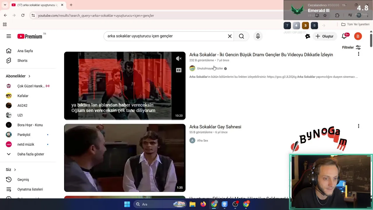Bookmark the page with the star icon
The image size is (373, 210).
(x=325, y=15)
